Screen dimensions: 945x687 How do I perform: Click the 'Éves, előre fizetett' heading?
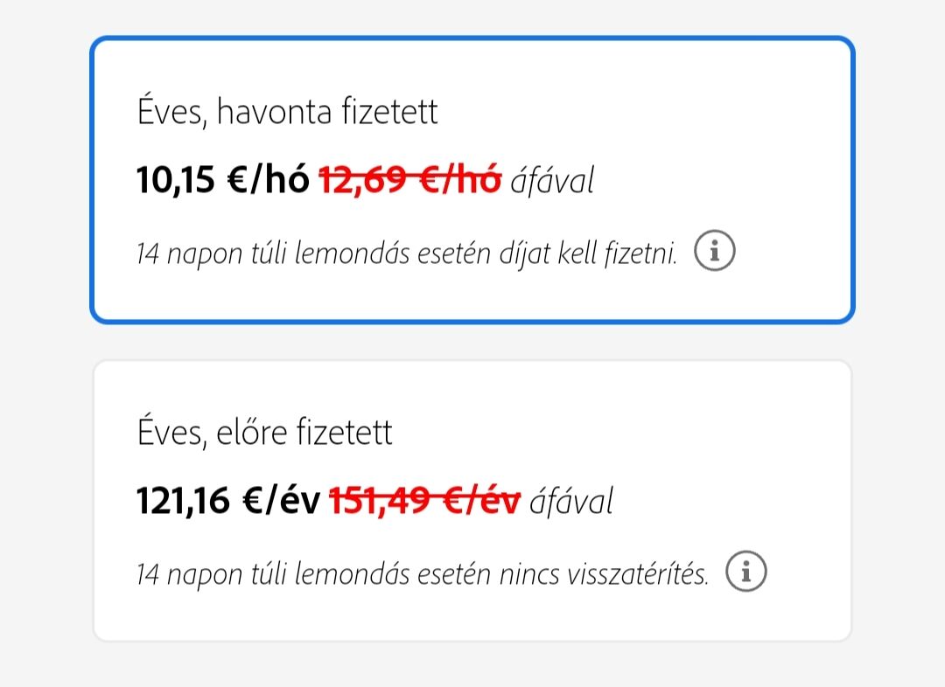[264, 432]
